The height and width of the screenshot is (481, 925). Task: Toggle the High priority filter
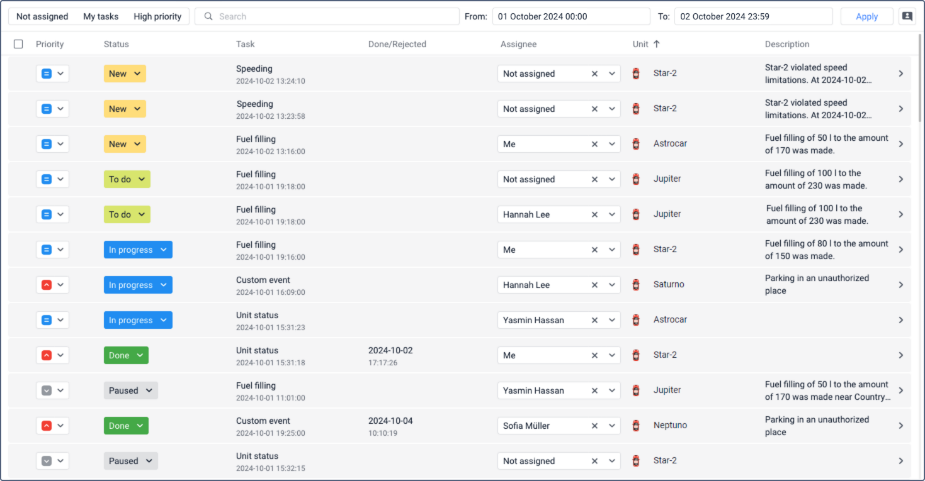pos(157,16)
